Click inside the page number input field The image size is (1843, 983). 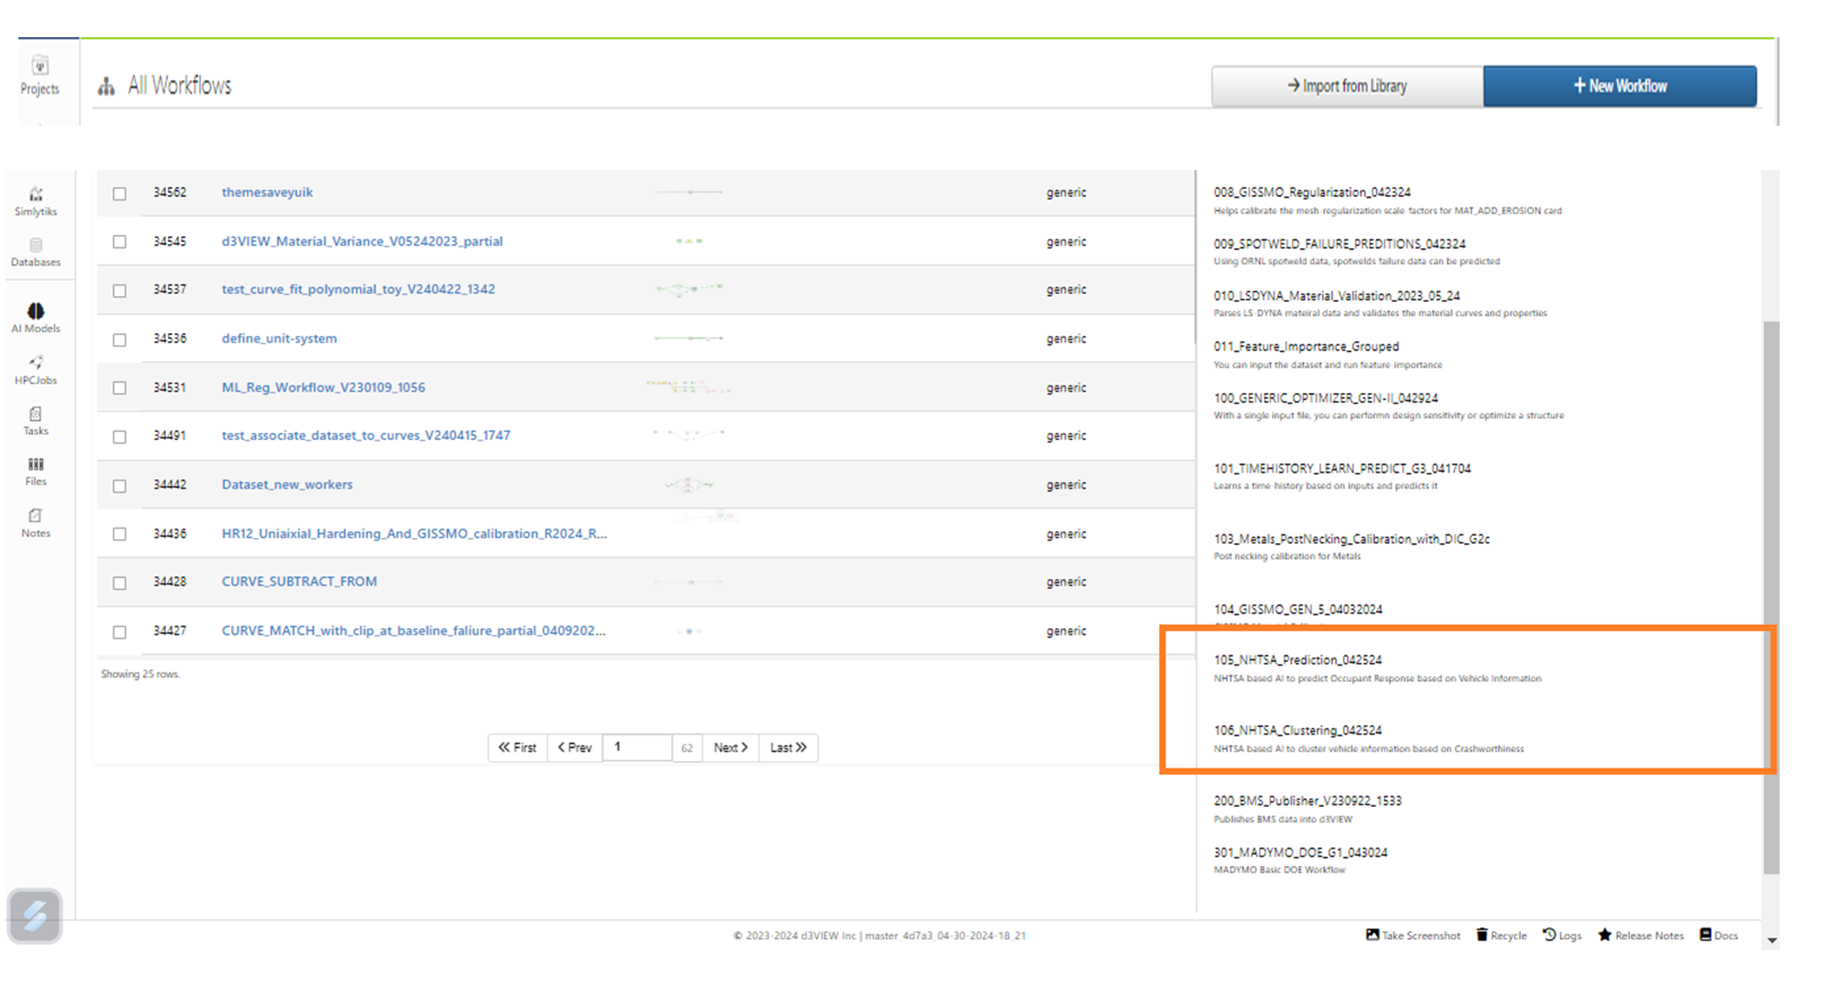637,747
